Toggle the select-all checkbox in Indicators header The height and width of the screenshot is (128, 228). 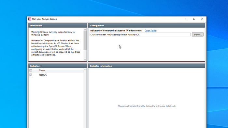[x=31, y=70]
